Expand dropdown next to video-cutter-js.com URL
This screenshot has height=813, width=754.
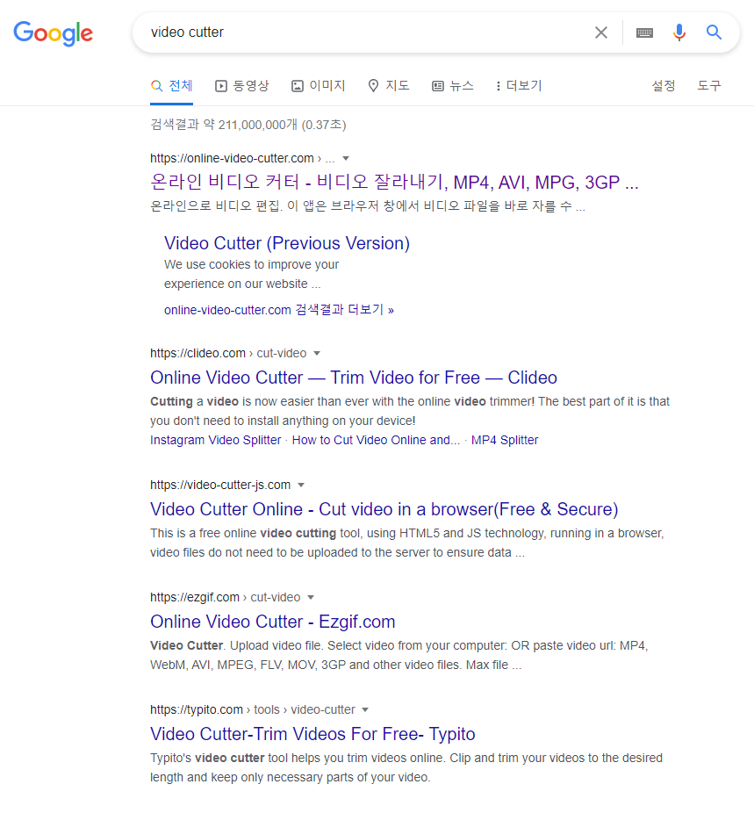pyautogui.click(x=301, y=485)
